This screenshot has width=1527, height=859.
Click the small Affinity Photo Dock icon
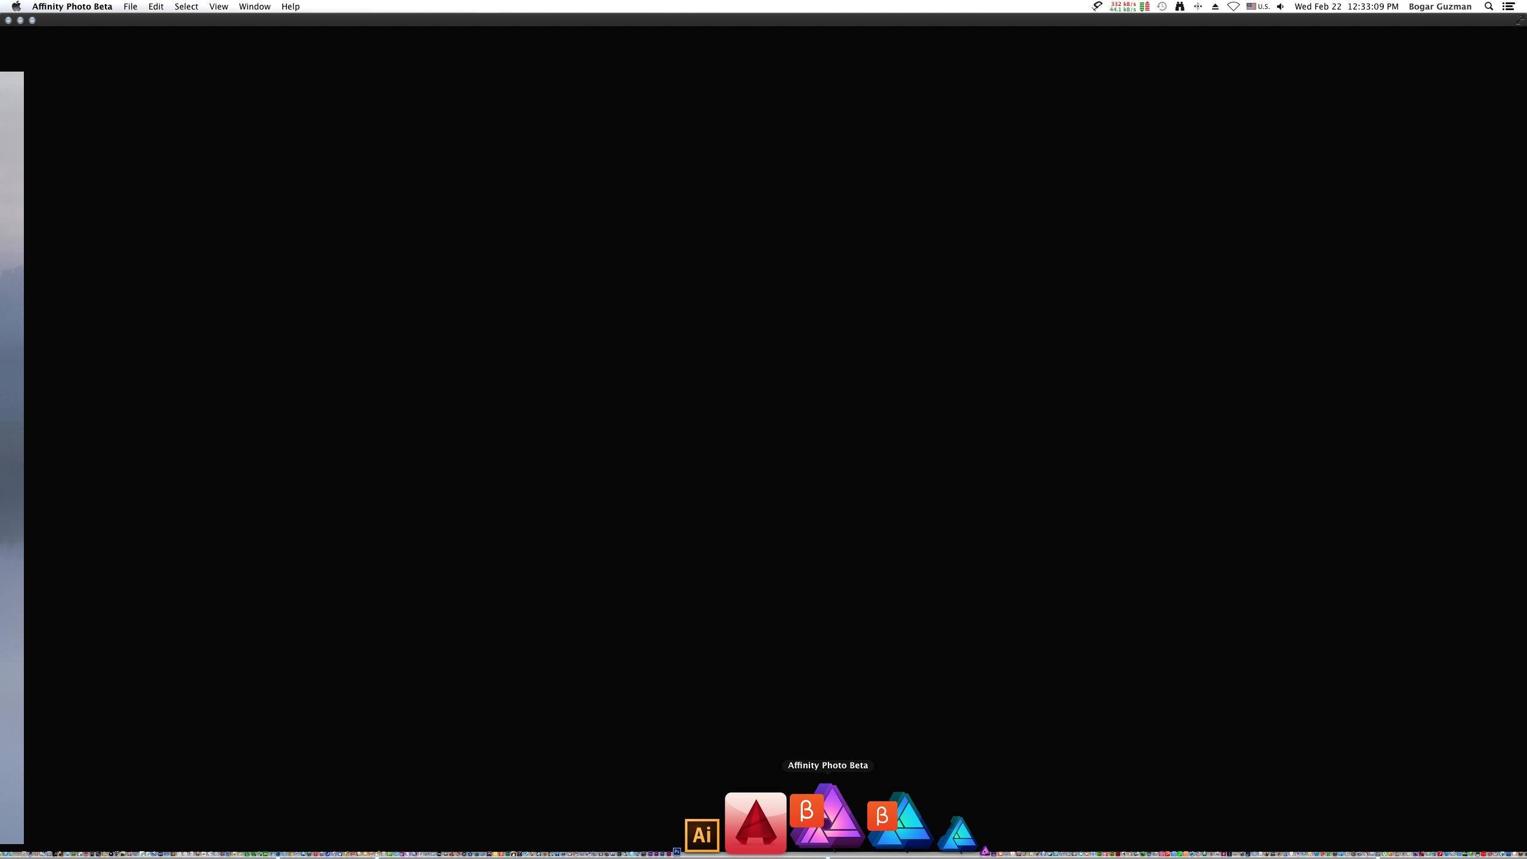[985, 851]
